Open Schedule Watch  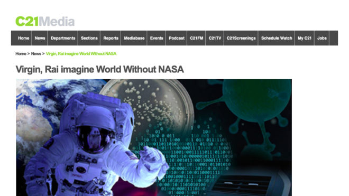pyautogui.click(x=277, y=38)
